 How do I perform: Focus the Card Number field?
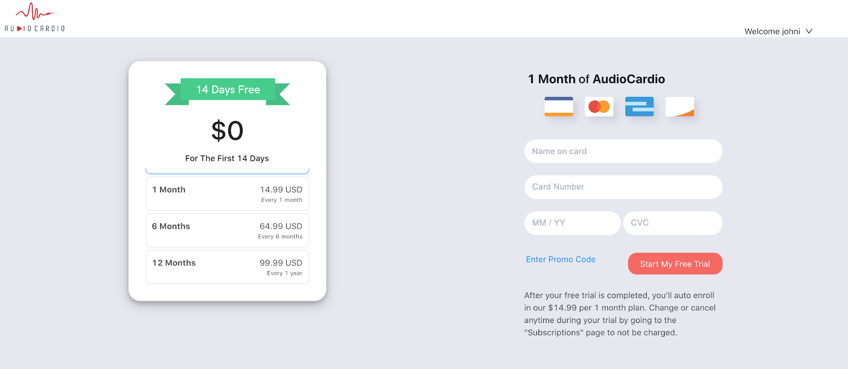point(623,187)
